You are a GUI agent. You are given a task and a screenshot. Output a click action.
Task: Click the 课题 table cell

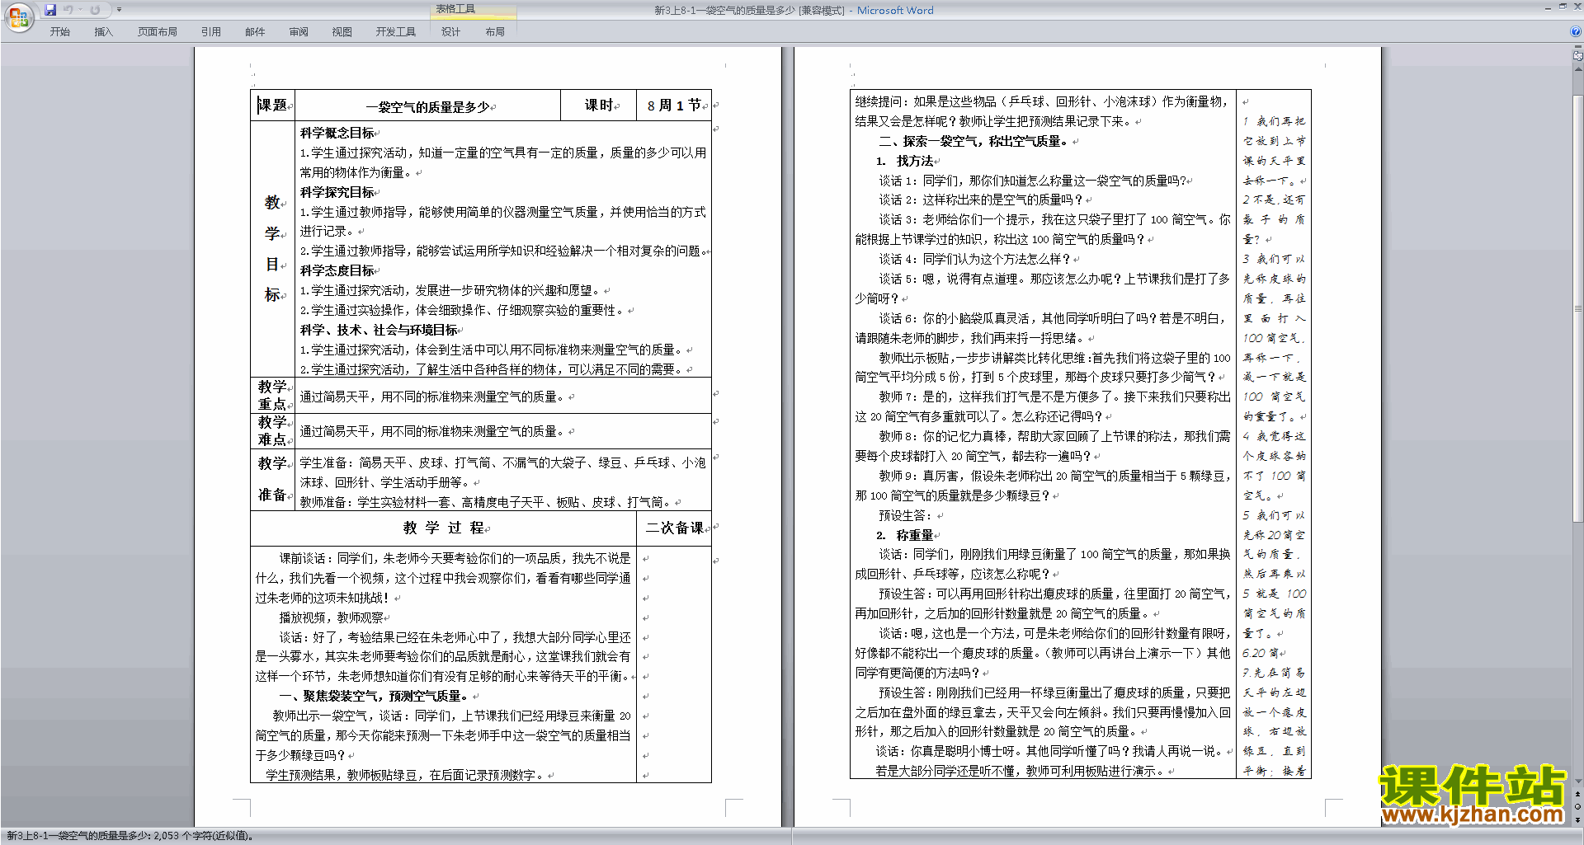[272, 105]
